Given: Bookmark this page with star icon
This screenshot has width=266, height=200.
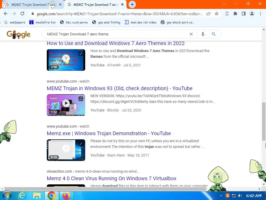Looking at the screenshot, I should pos(217,14).
